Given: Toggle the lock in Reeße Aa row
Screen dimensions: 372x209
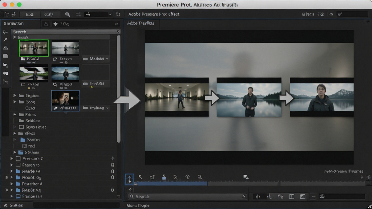Looking at the screenshot, I should [113, 190].
